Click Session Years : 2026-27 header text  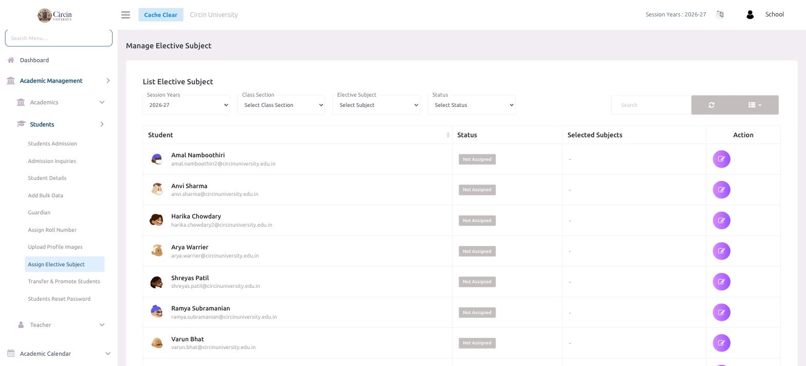(x=675, y=14)
